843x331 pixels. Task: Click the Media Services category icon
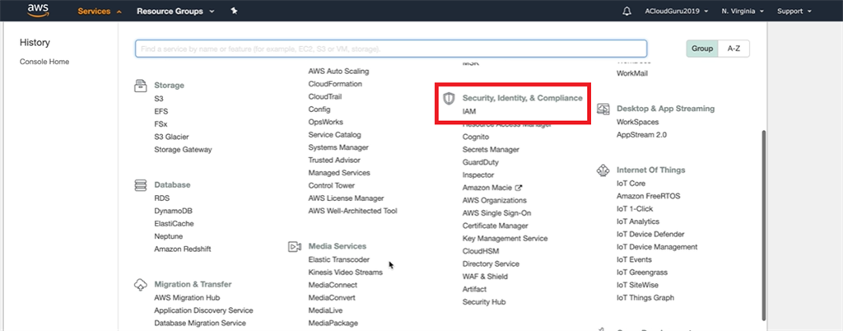(294, 246)
